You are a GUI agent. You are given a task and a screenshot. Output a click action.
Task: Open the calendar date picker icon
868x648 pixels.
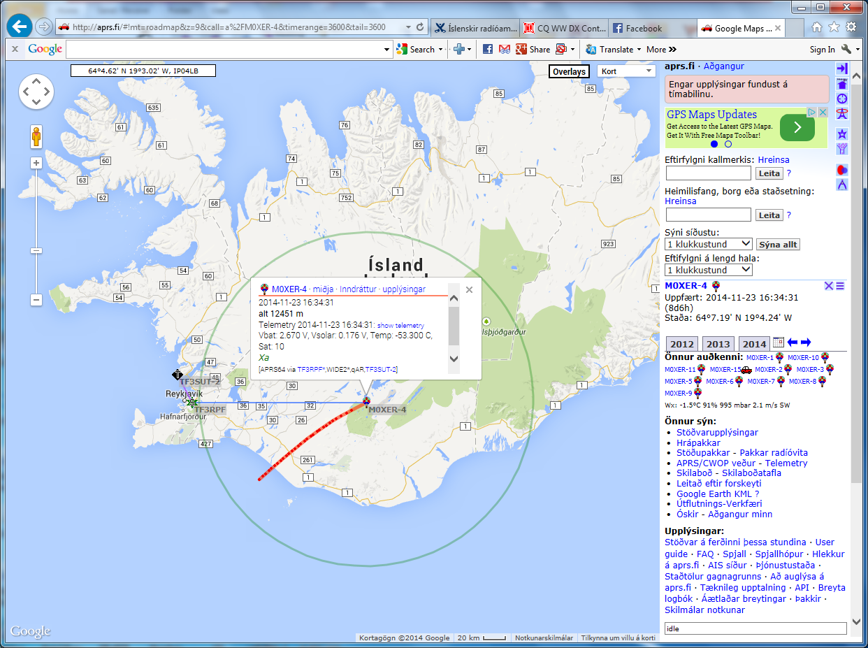click(779, 343)
